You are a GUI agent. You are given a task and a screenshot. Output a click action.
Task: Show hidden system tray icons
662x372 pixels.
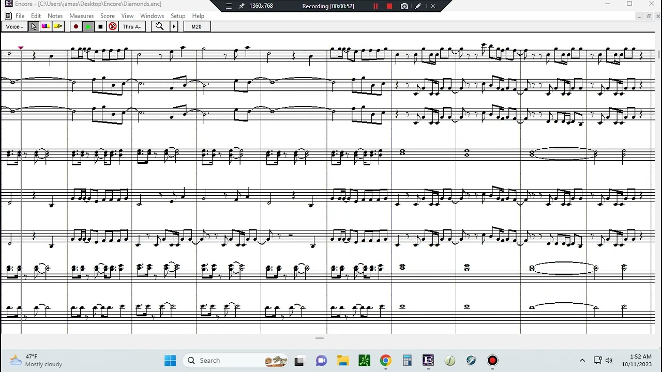coord(582,360)
